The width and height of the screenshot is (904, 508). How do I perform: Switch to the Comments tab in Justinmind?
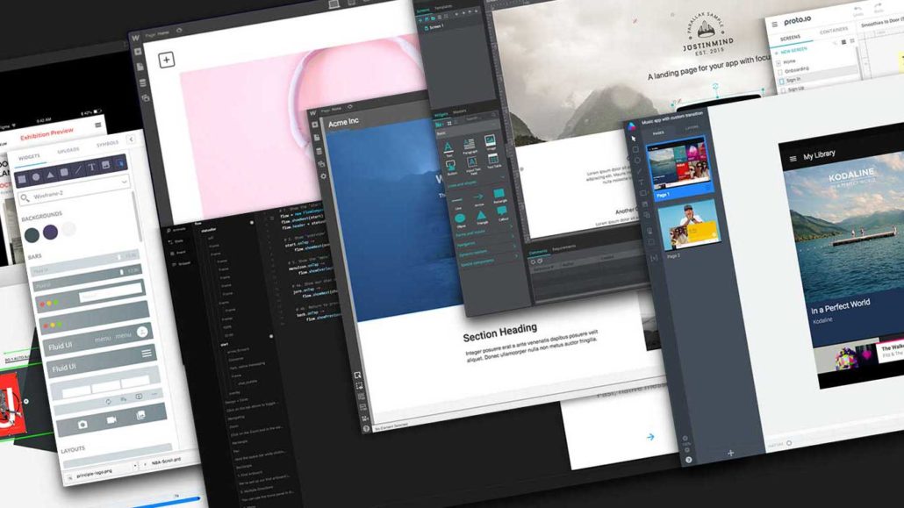[x=538, y=252]
